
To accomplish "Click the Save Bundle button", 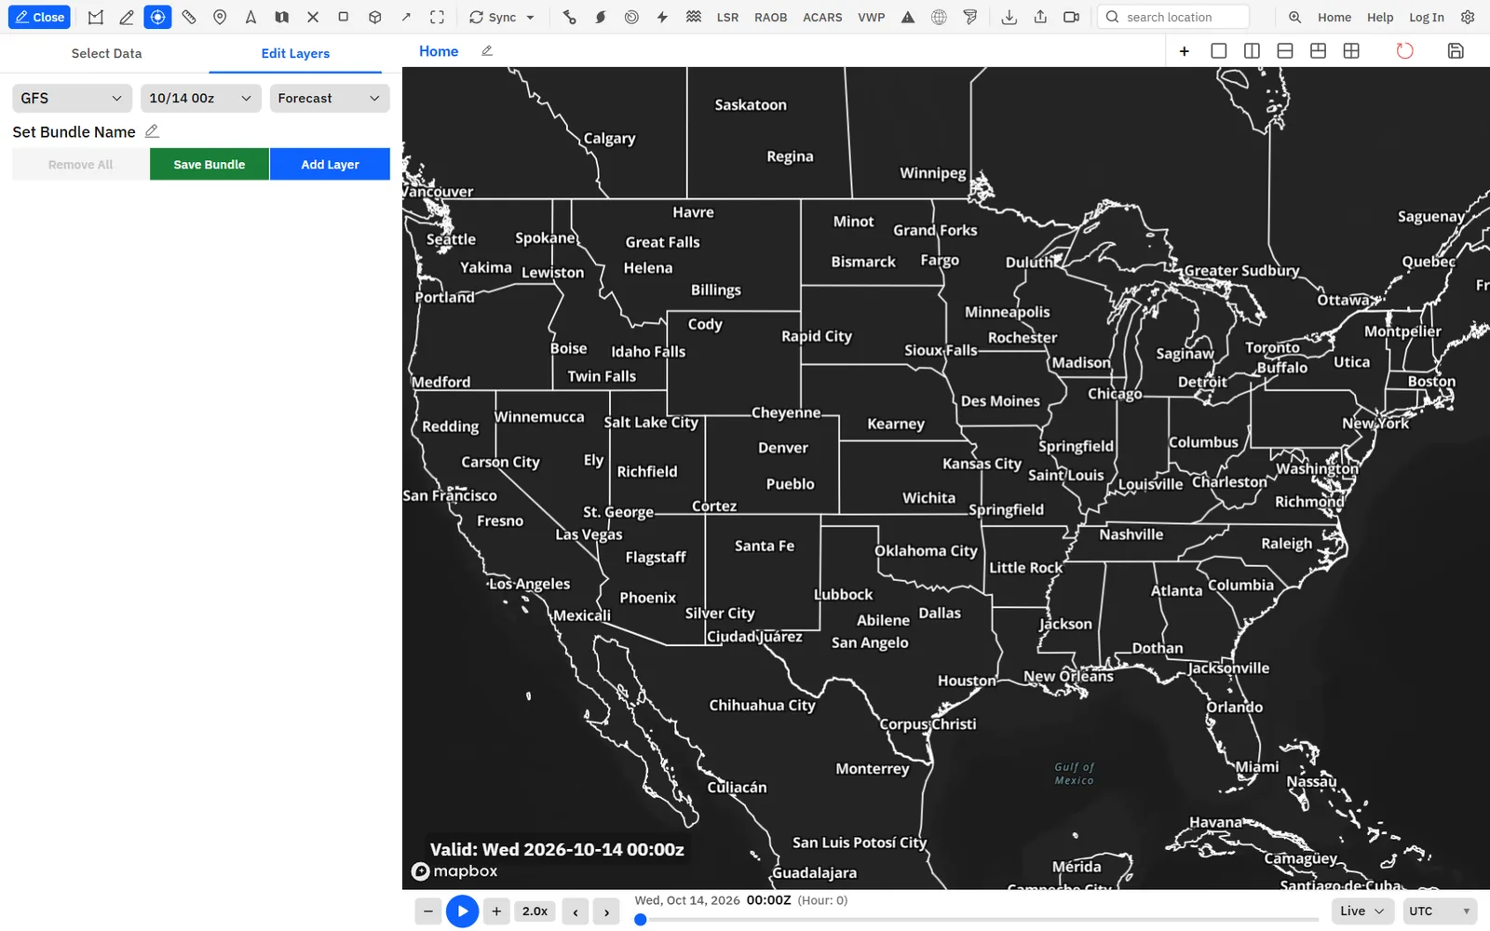I will [210, 164].
